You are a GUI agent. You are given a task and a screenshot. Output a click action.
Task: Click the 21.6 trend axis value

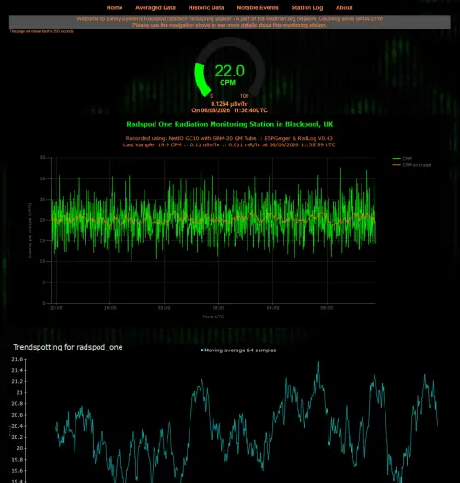coord(17,359)
